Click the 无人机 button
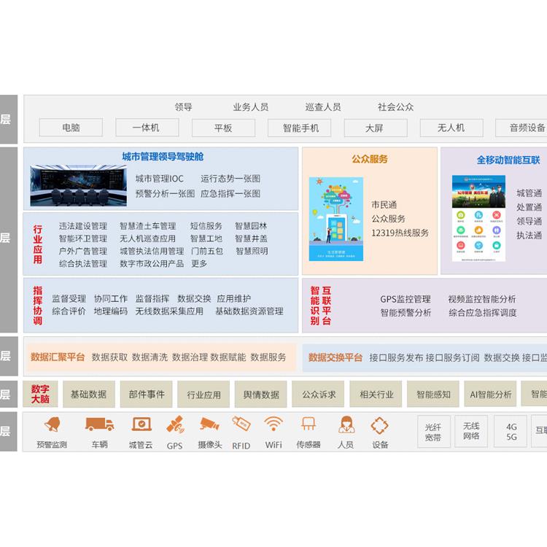The image size is (547, 547). [451, 128]
